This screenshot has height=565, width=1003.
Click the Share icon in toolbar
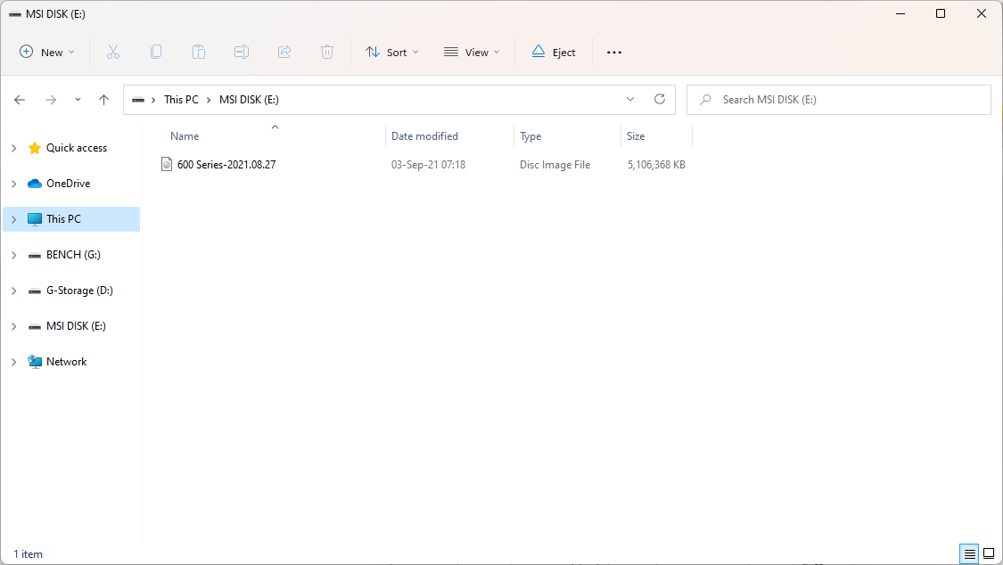[284, 53]
